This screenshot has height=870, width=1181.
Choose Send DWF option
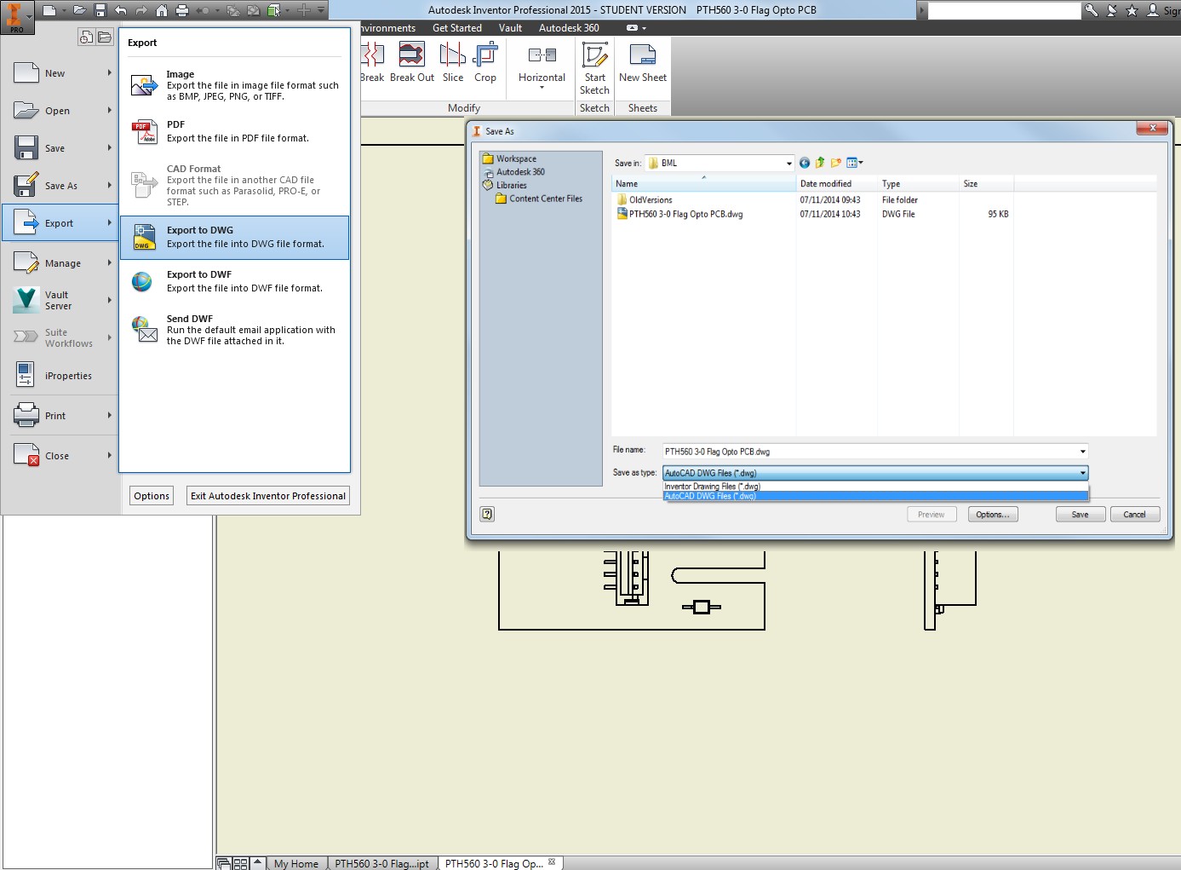click(234, 330)
